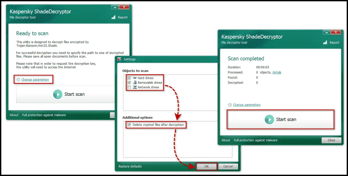Screen dimensions: 348x176
Task: Click the green play icon in left Start scan
Action: click(58, 94)
